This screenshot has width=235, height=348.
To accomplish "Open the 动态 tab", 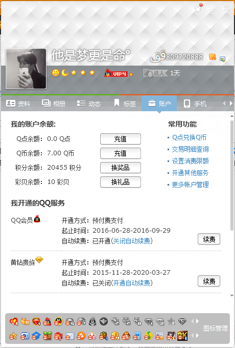I will pyautogui.click(x=89, y=104).
